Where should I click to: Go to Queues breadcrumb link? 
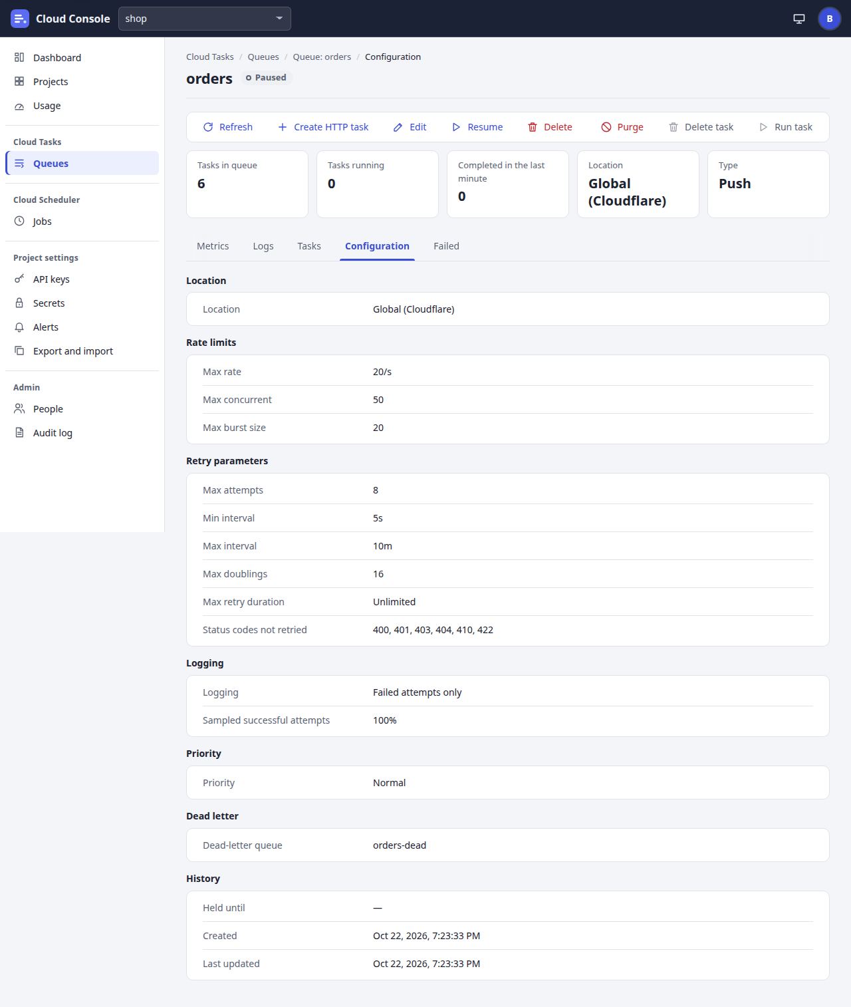[x=263, y=57]
